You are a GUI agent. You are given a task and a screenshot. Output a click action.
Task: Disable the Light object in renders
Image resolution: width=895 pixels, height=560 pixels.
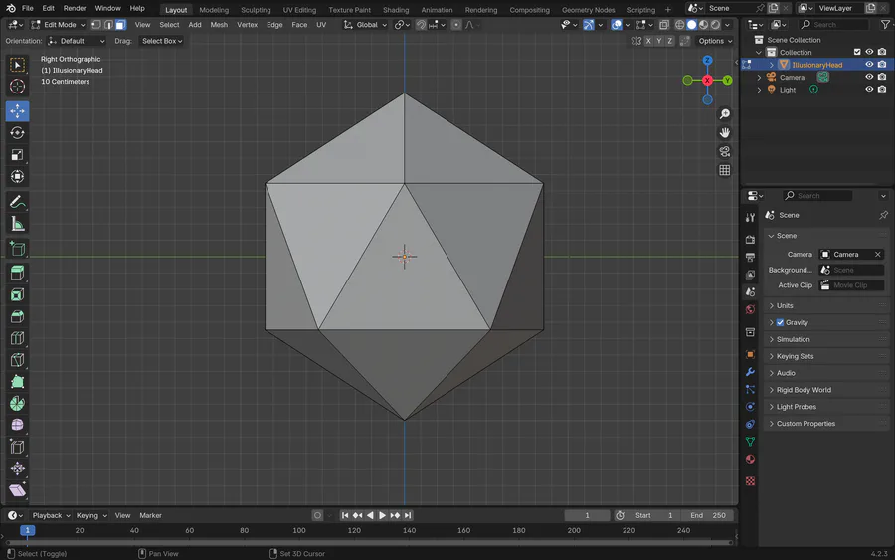(x=882, y=90)
